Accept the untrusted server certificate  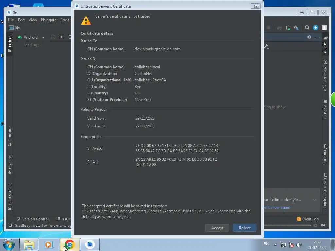[x=217, y=228]
